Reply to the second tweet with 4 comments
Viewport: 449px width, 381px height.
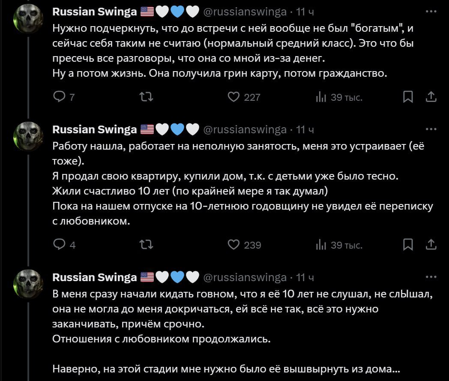click(x=59, y=245)
